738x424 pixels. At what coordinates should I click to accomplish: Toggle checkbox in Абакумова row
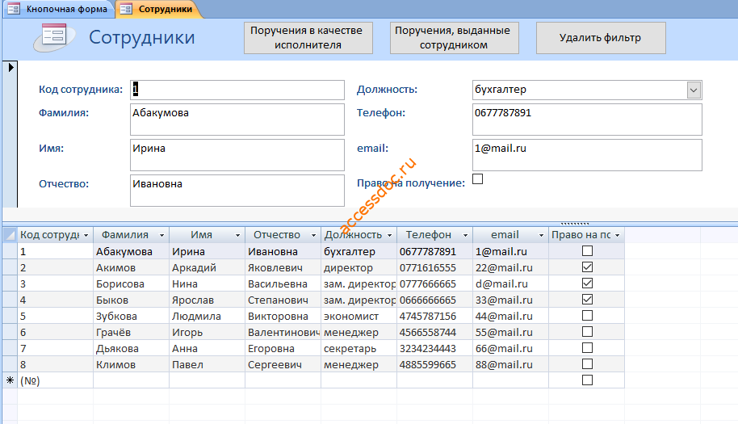click(x=587, y=251)
